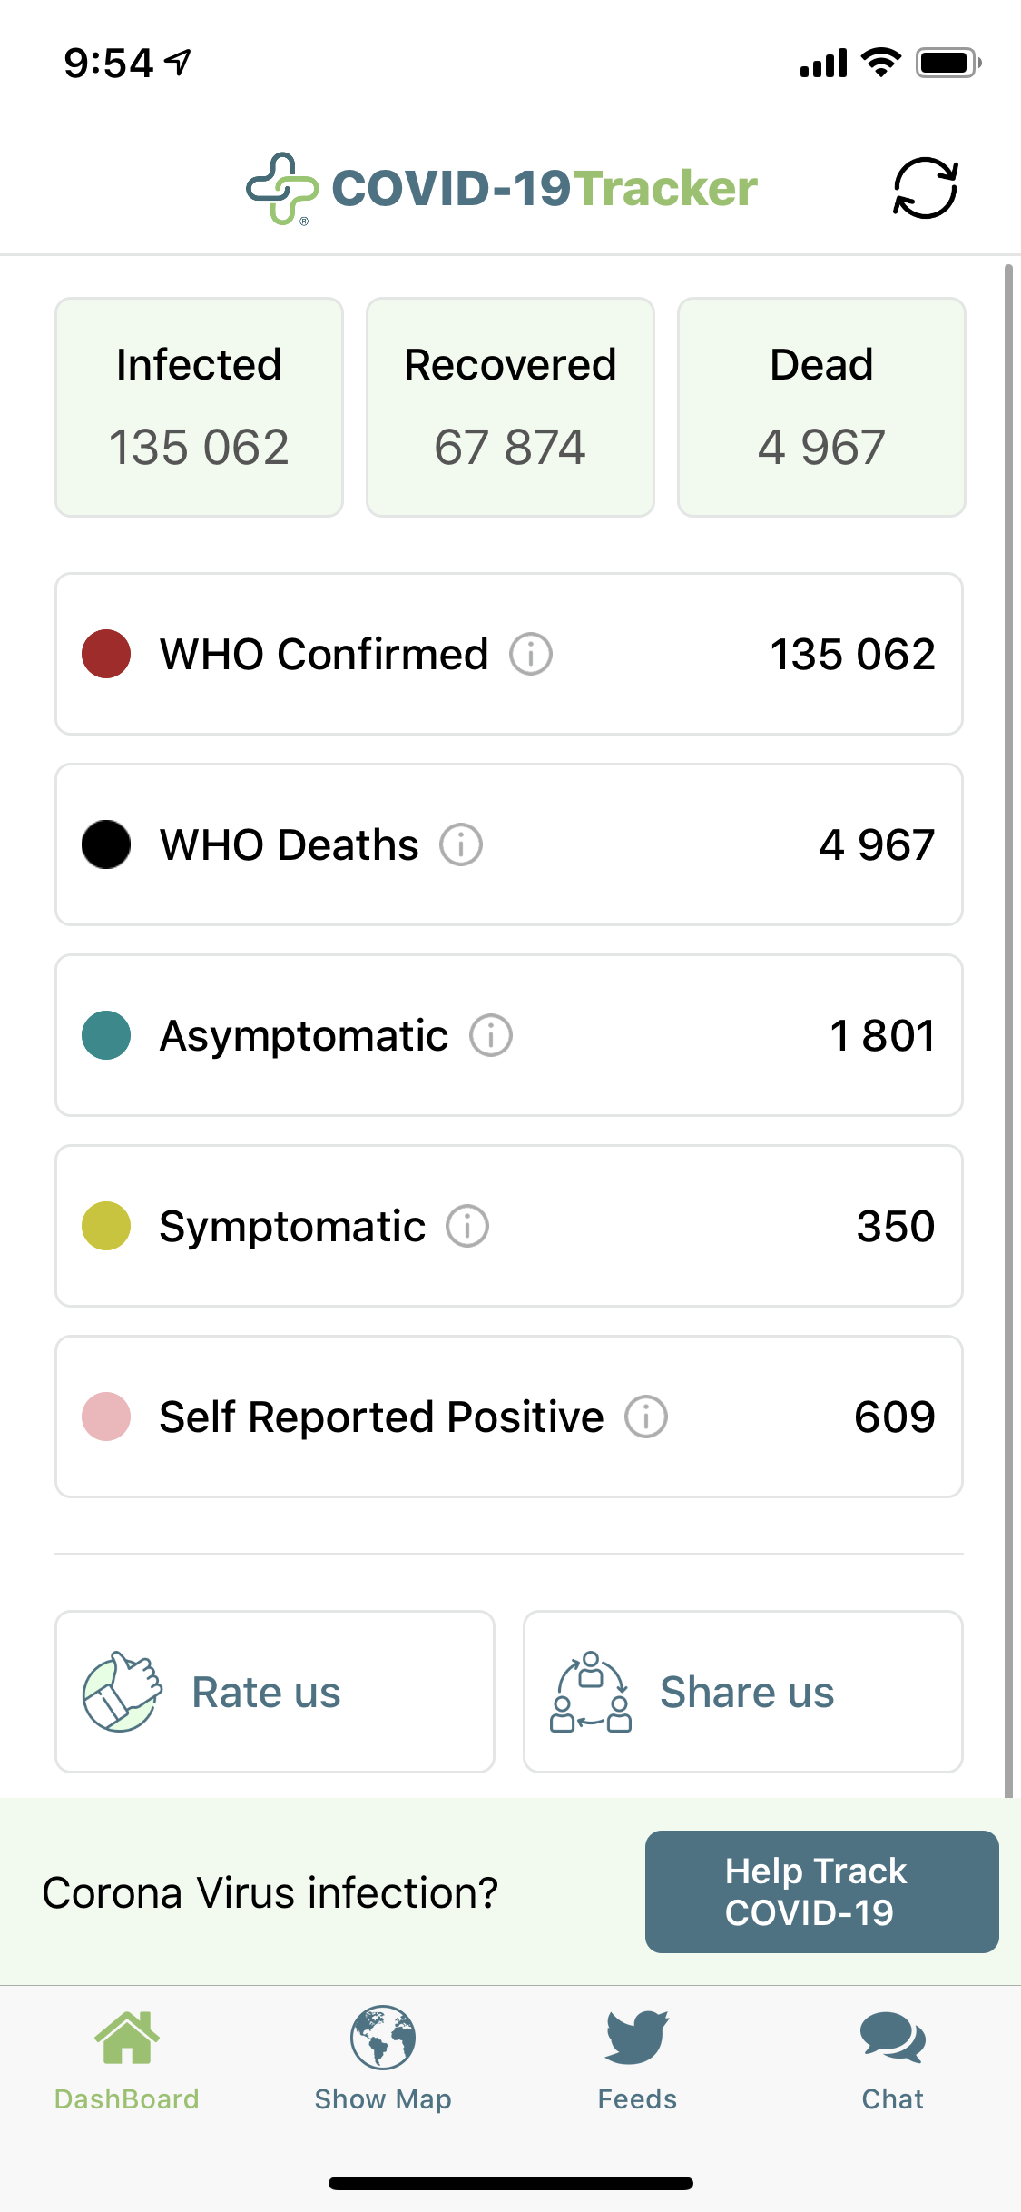Switch to the Show Map tab
Screen dimensions: 1021x2212
click(383, 2058)
